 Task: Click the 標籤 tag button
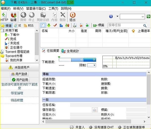[x=99, y=25]
